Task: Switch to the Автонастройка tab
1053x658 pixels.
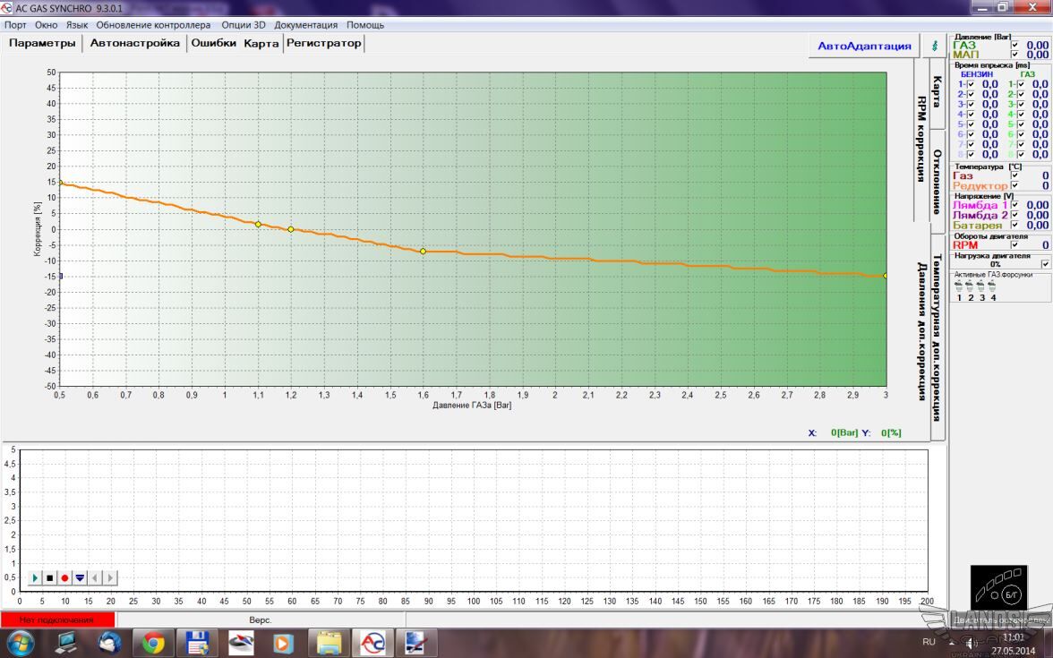Action: point(135,43)
